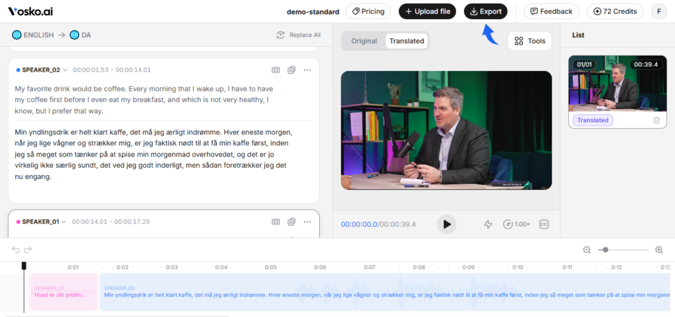The image size is (675, 317).
Task: Click the lightning bolt icon in player controls
Action: (488, 224)
